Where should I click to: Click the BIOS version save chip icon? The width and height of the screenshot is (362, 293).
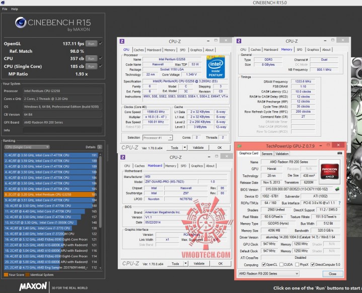337,189
